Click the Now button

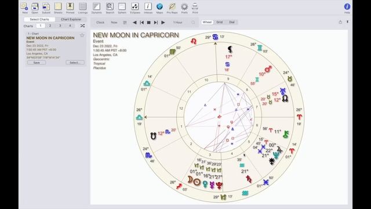(114, 22)
